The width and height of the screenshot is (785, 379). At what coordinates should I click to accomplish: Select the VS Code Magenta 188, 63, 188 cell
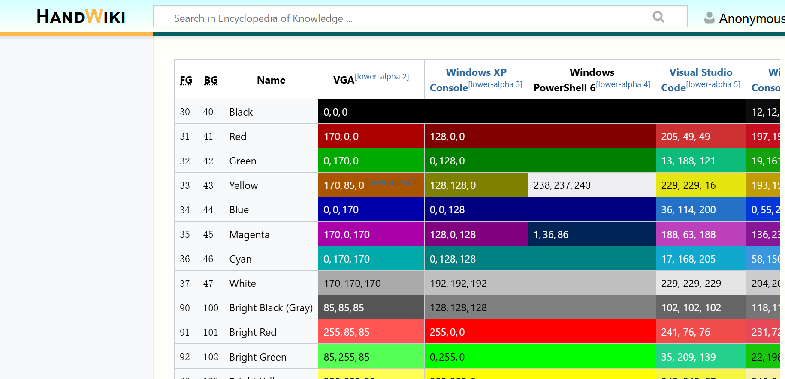click(701, 234)
